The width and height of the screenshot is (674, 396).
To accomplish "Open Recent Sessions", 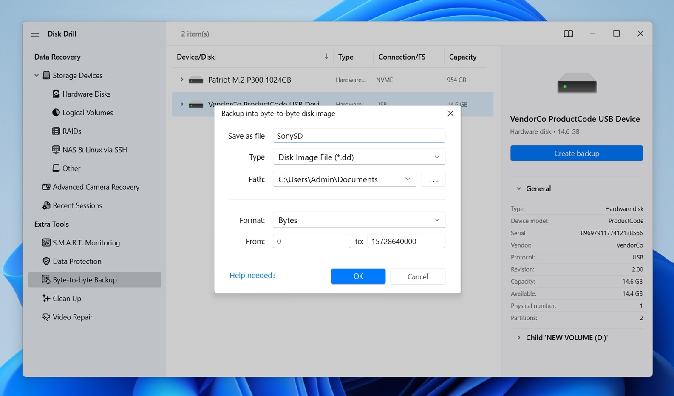I will (77, 205).
